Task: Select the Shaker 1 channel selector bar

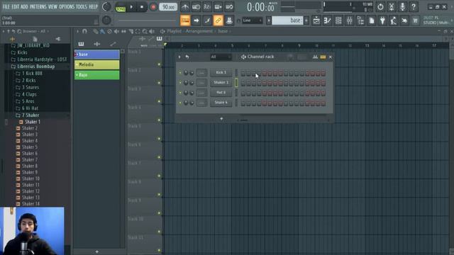Action: (236, 83)
